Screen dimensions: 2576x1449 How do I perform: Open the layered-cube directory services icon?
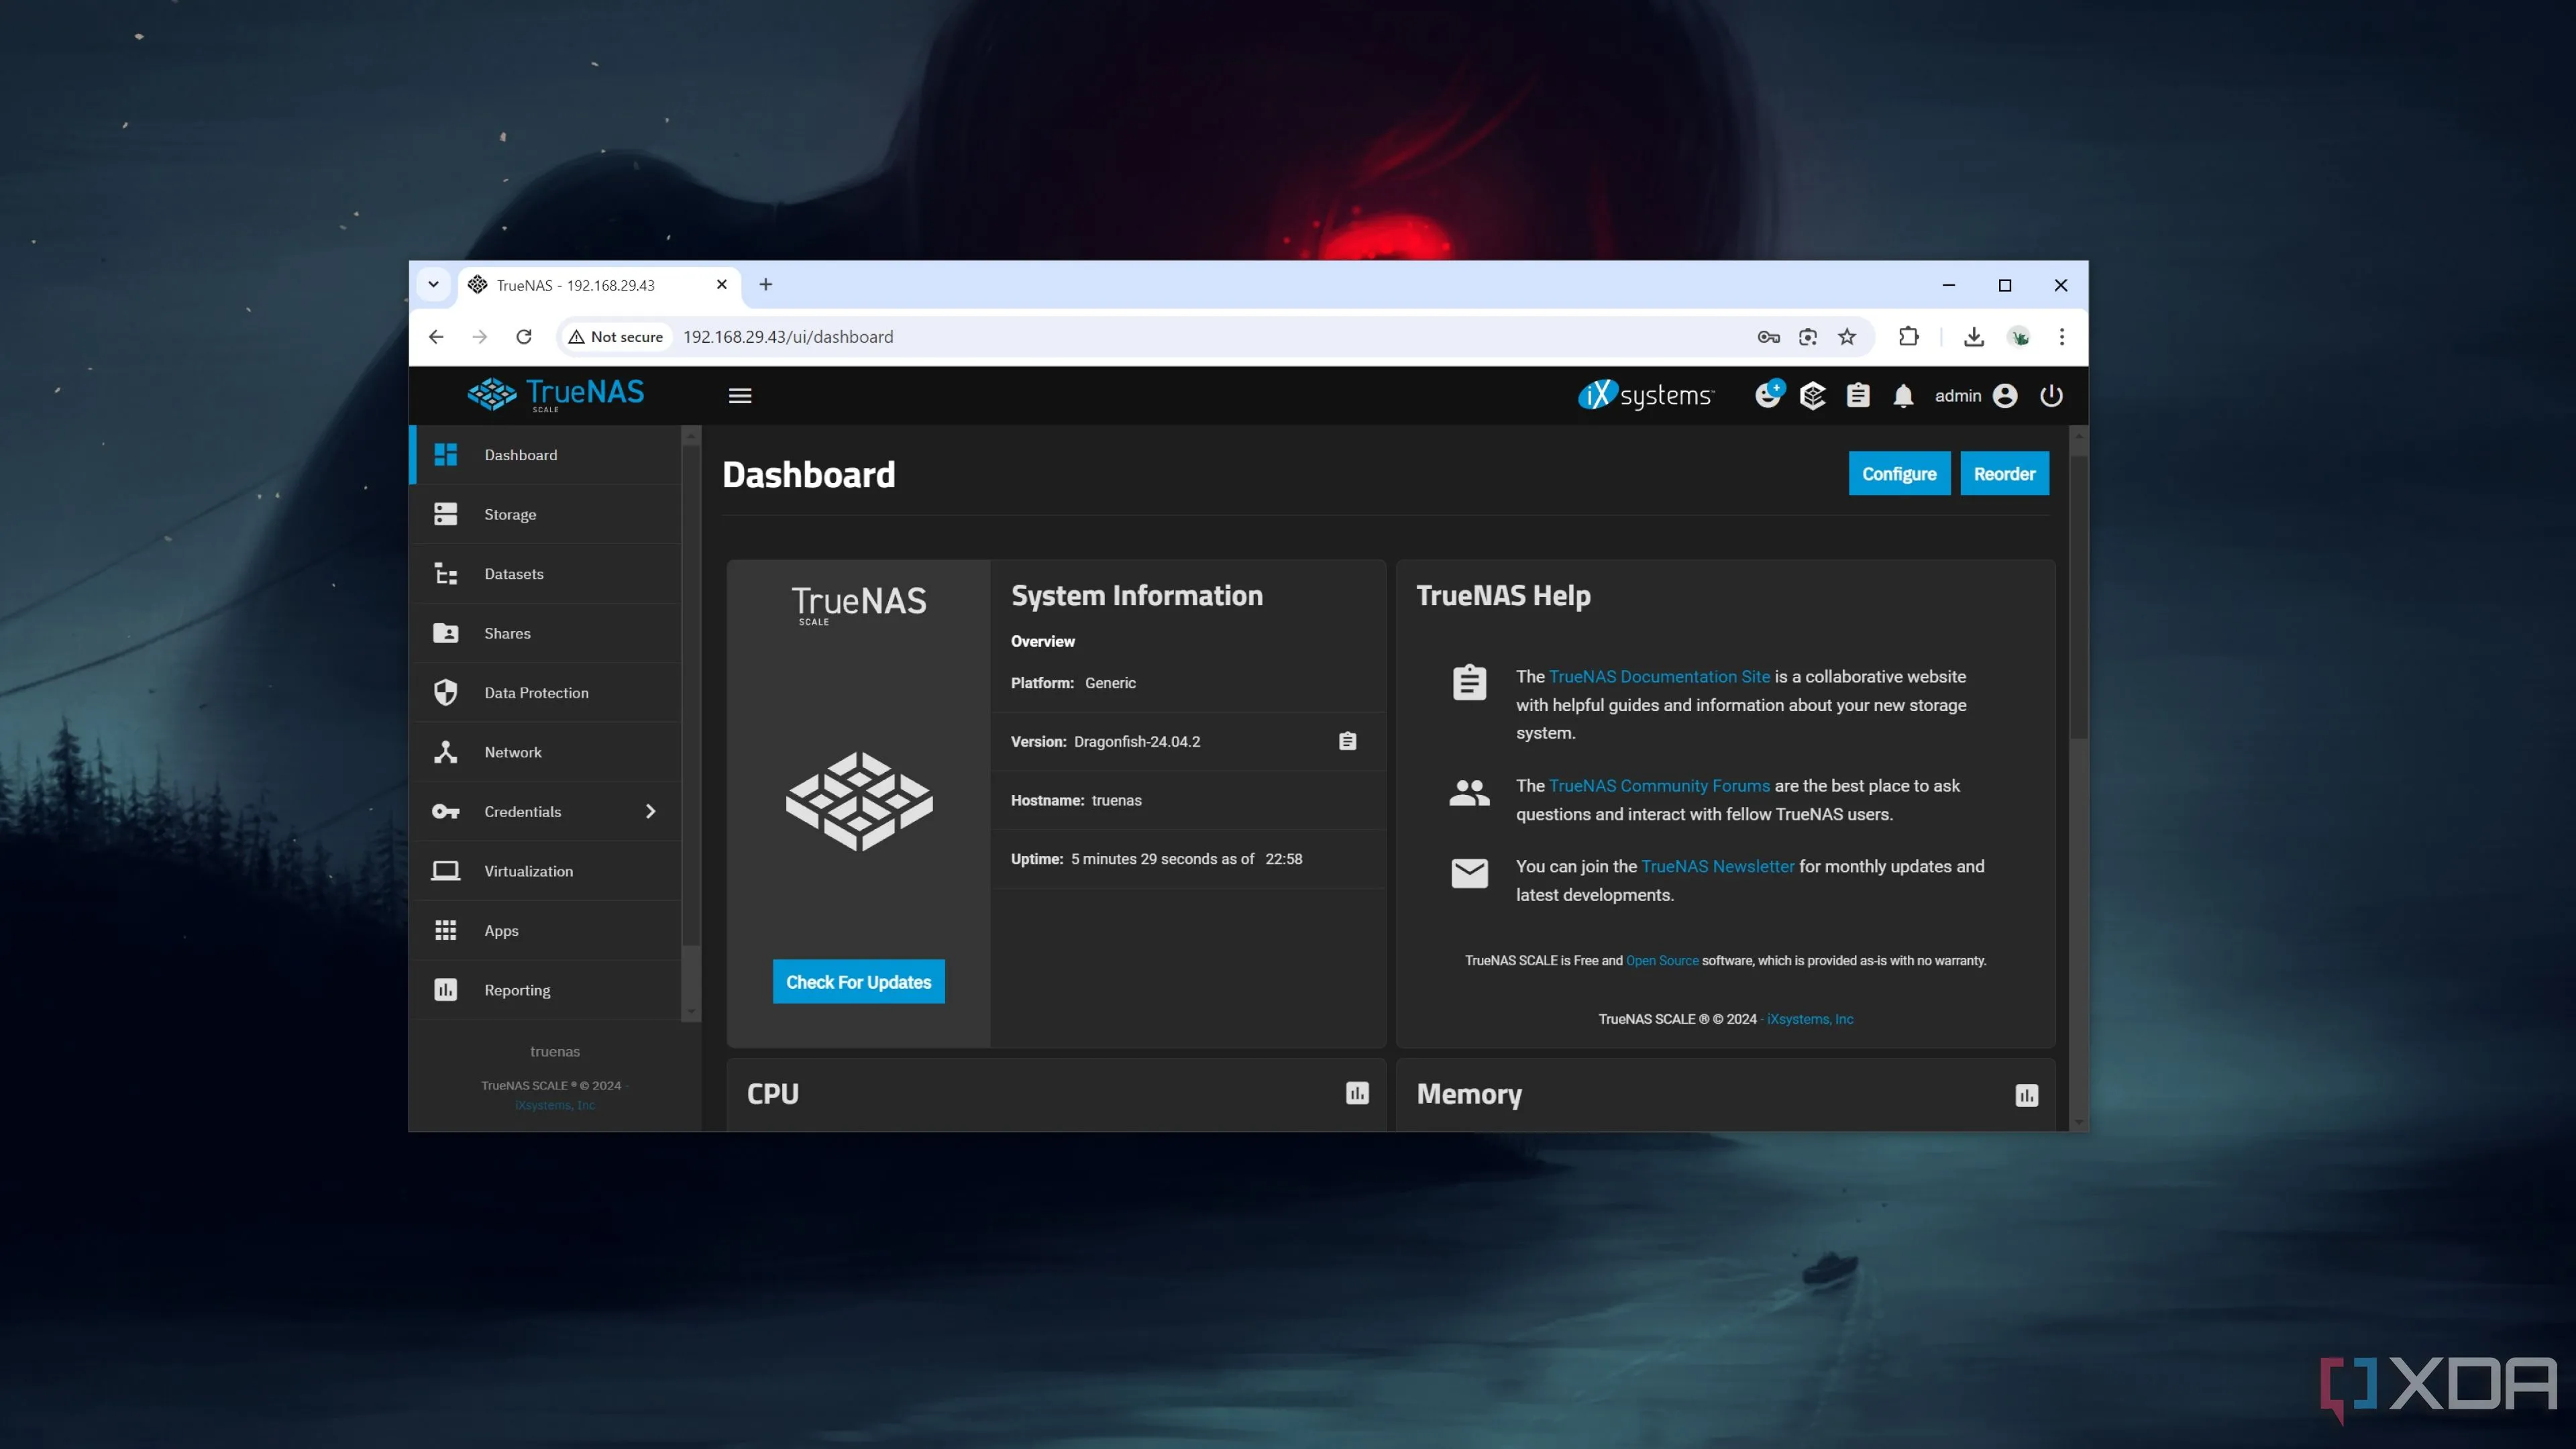(1812, 396)
